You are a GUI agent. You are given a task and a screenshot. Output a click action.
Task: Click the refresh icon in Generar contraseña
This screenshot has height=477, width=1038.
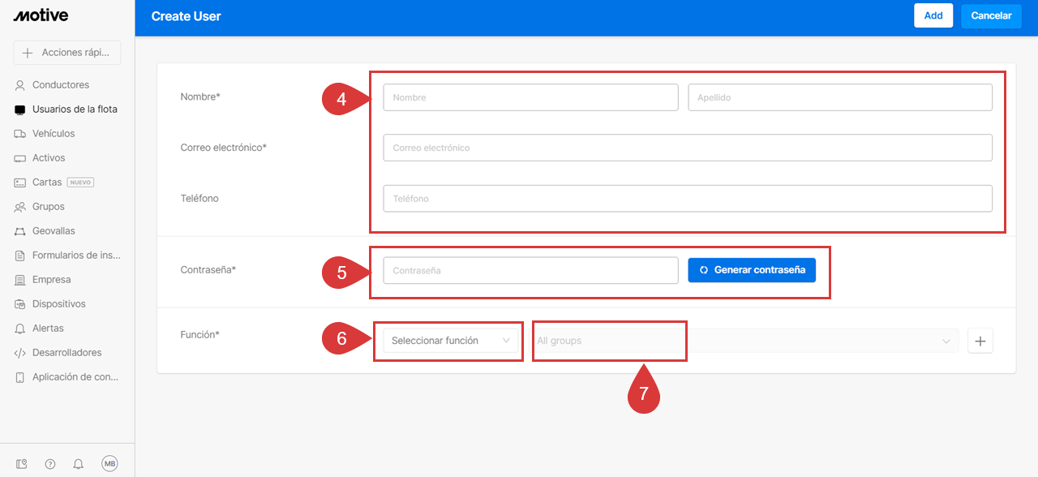(x=704, y=270)
